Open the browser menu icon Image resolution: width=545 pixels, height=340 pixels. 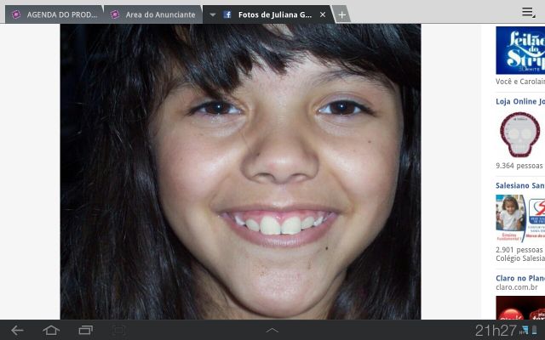(528, 12)
